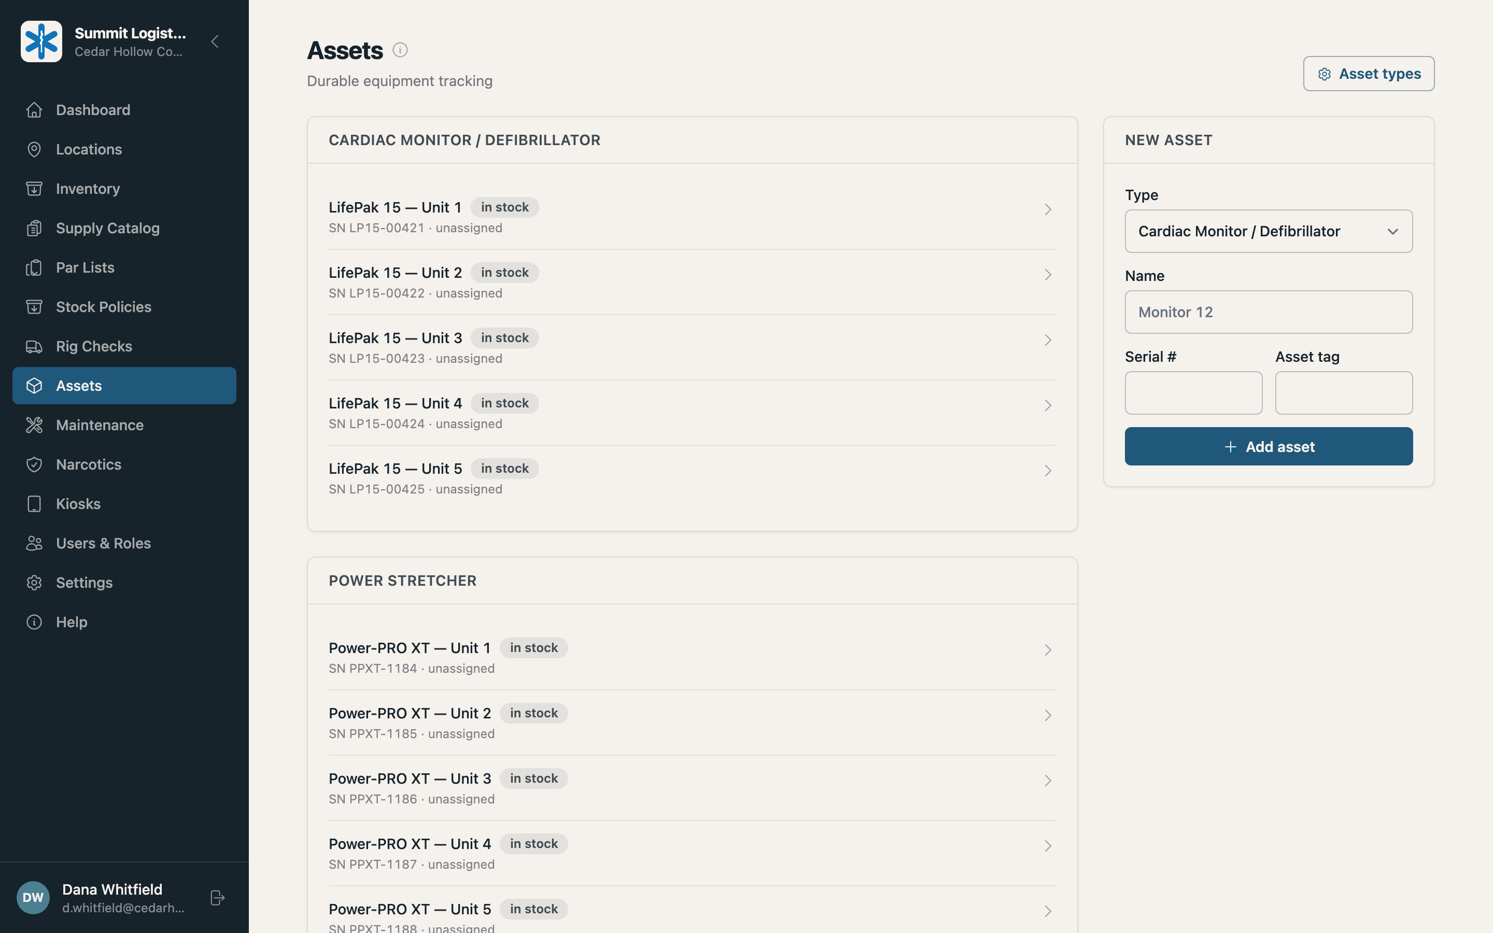
Task: Open Supply Catalog page
Action: [x=124, y=228]
